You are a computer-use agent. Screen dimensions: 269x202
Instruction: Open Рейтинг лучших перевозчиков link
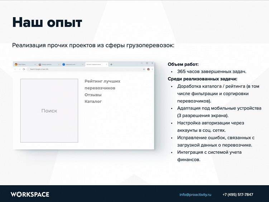pos(102,85)
